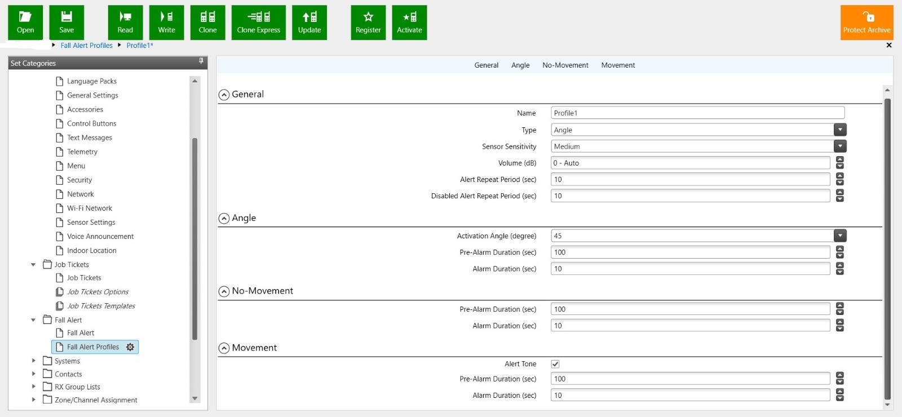Open the Type dropdown

(x=840, y=130)
